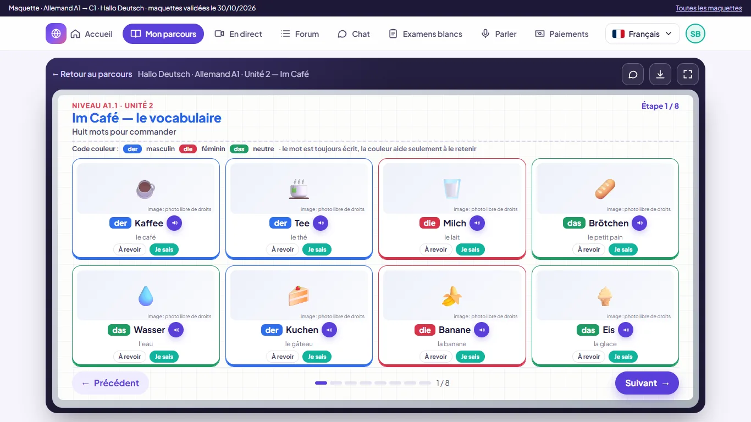
Task: Jump to the last step progress segment
Action: (425, 383)
